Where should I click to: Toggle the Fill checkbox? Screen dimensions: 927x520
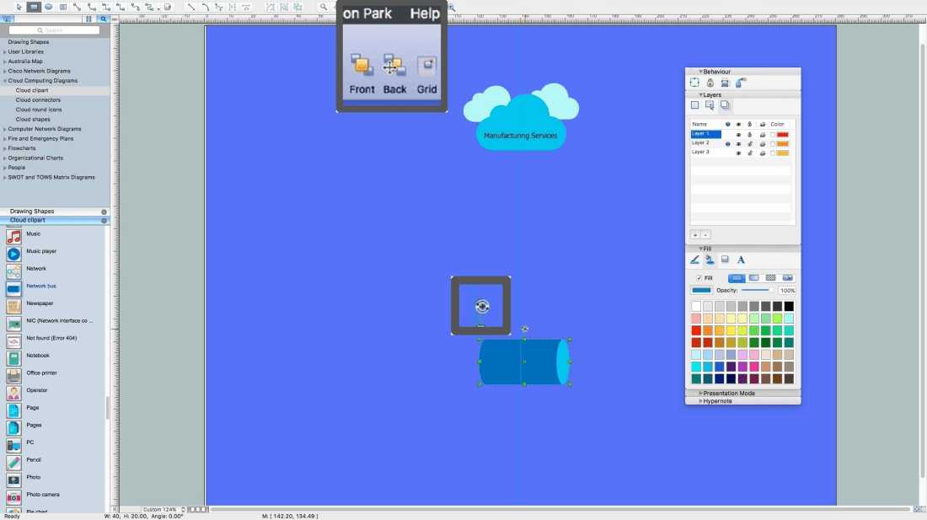click(x=699, y=278)
